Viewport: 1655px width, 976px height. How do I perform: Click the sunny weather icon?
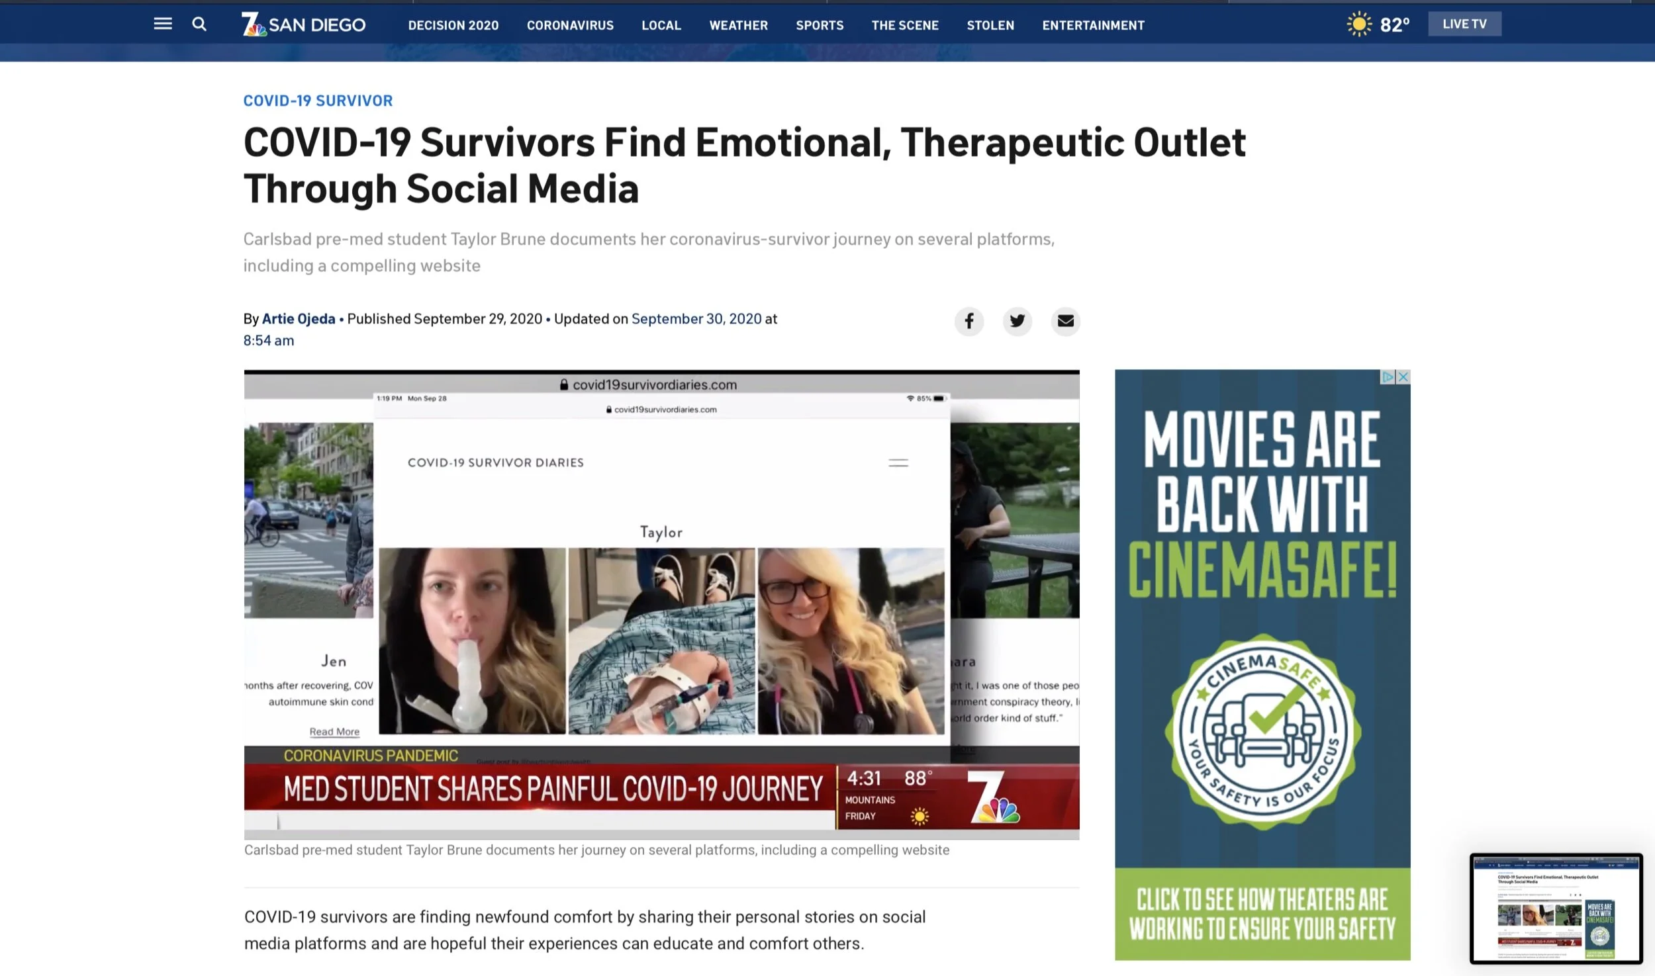click(x=1358, y=24)
